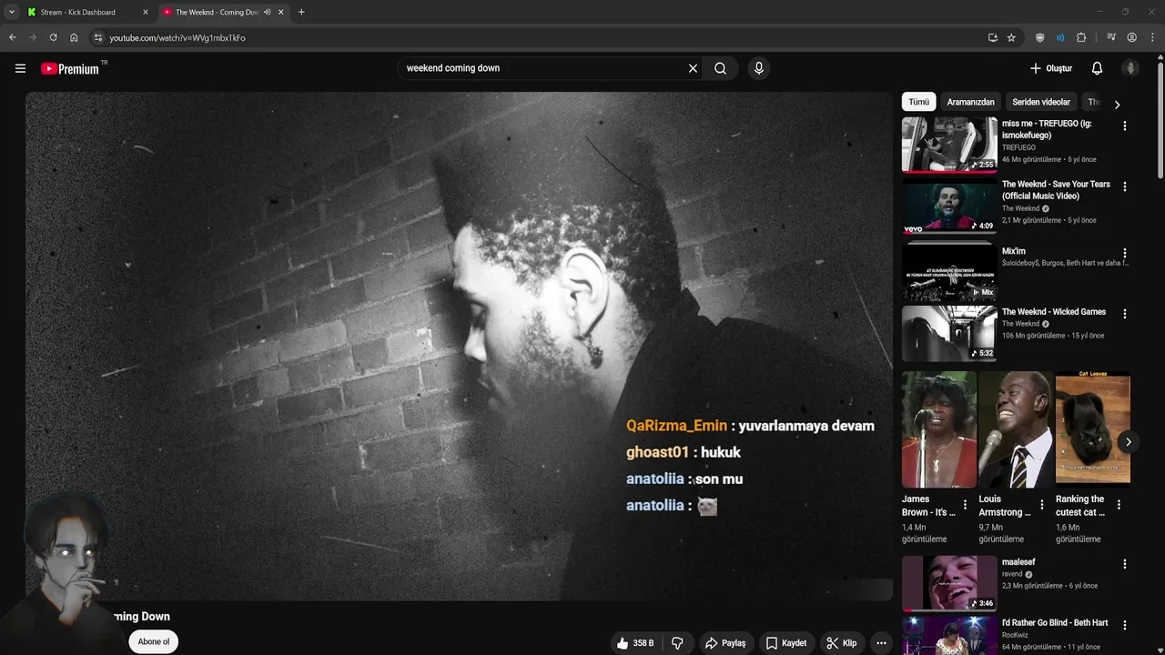Open the browser home page button

coord(74,37)
